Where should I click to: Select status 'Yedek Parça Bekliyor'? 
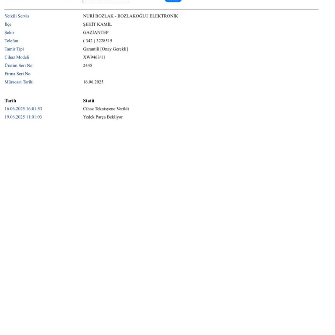(103, 117)
